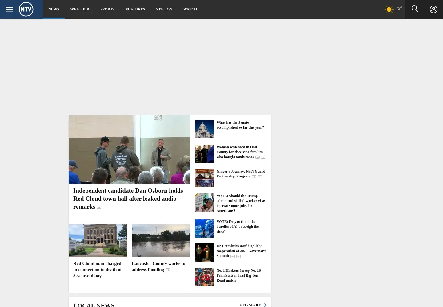The image size is (443, 307).
Task: View weather via the sun icon
Action: [389, 9]
